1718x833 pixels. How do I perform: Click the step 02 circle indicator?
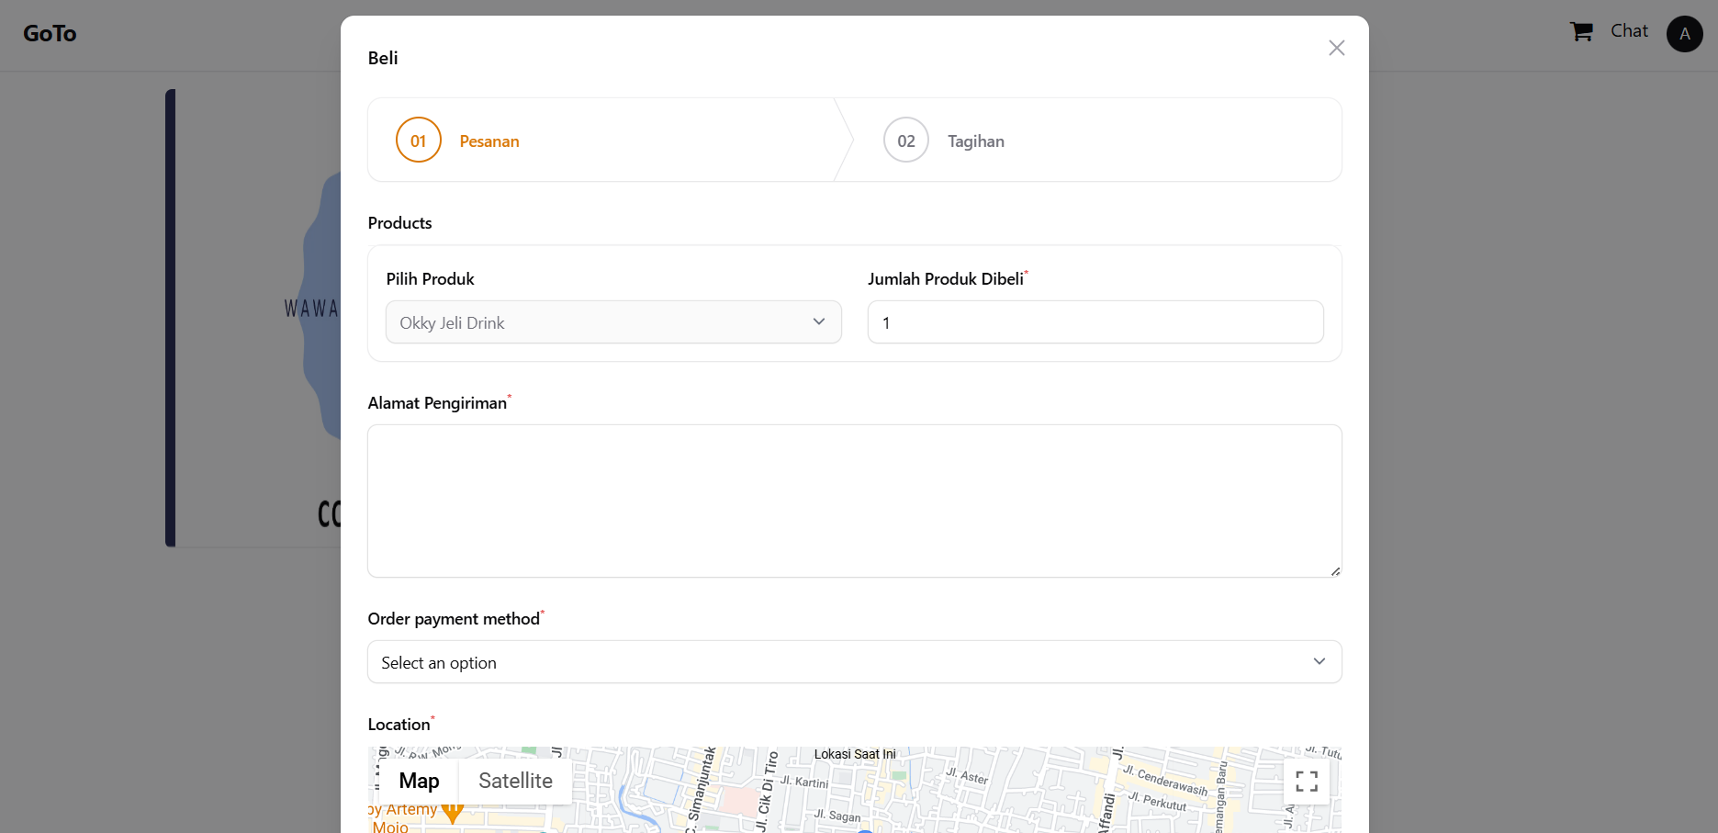905,141
